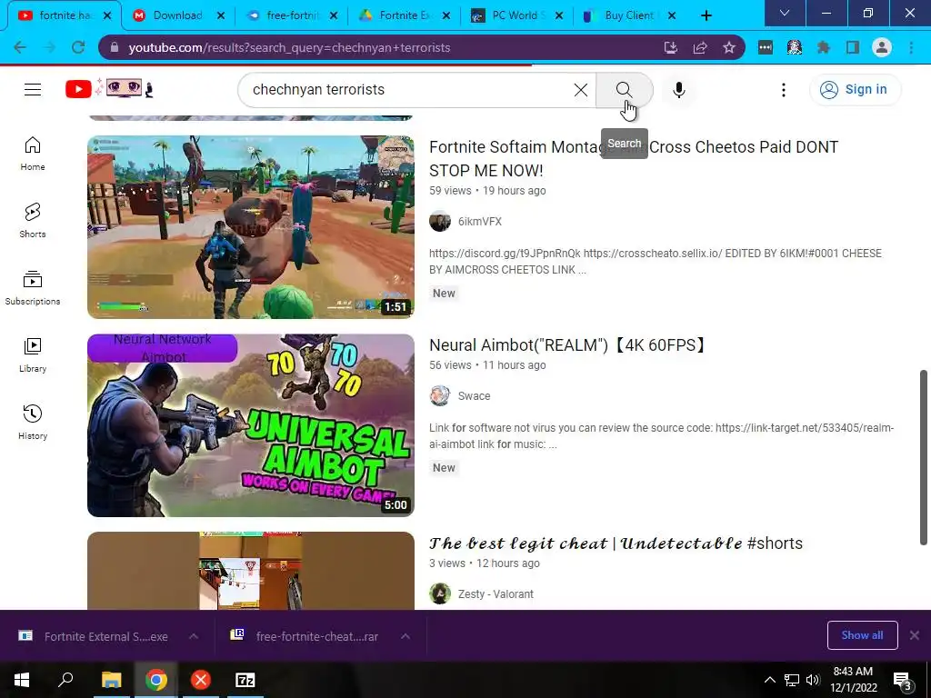Click the Chrome address bar URL
931x698 pixels.
coord(289,47)
